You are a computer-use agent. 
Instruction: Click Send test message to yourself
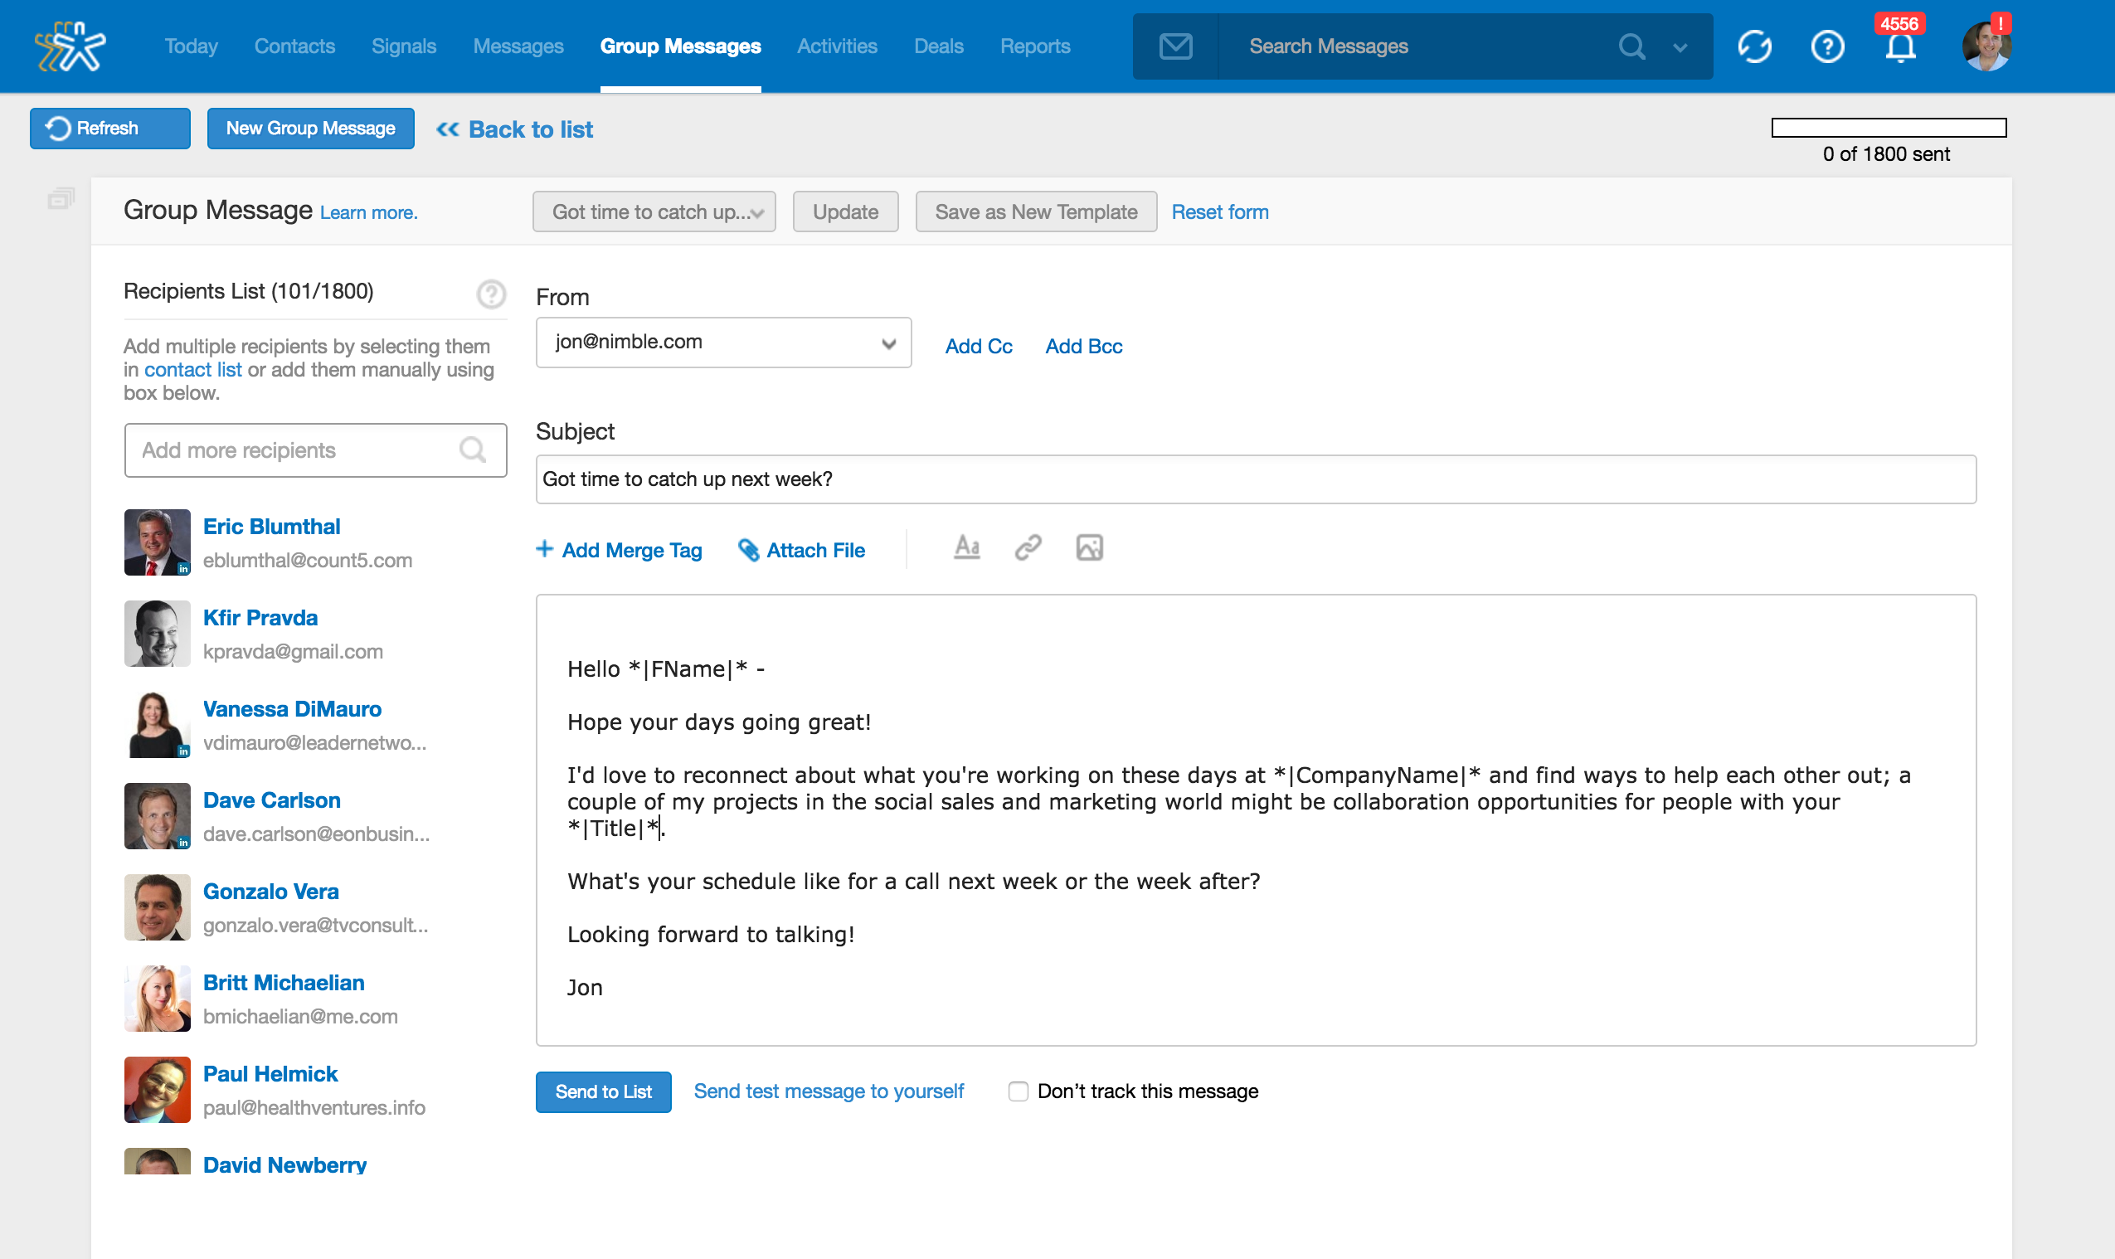click(828, 1091)
